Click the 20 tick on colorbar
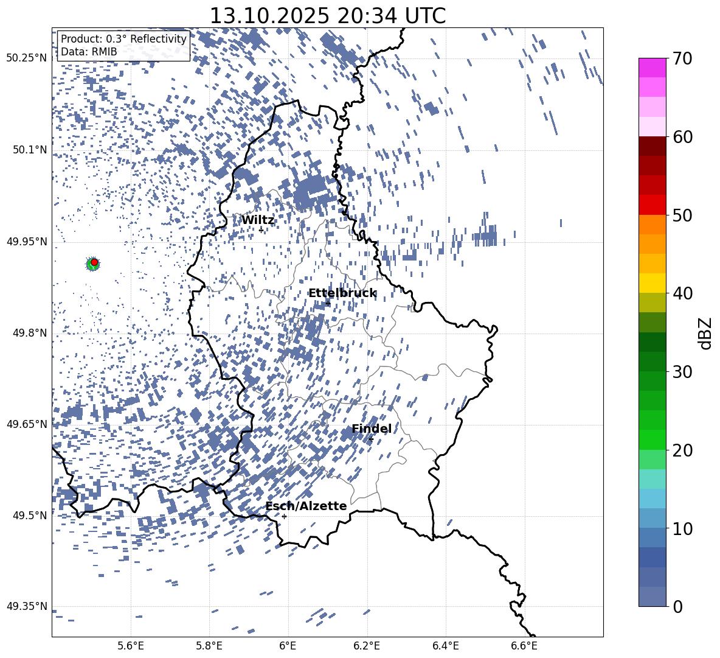Screen dimensions: 720x658 point(682,450)
